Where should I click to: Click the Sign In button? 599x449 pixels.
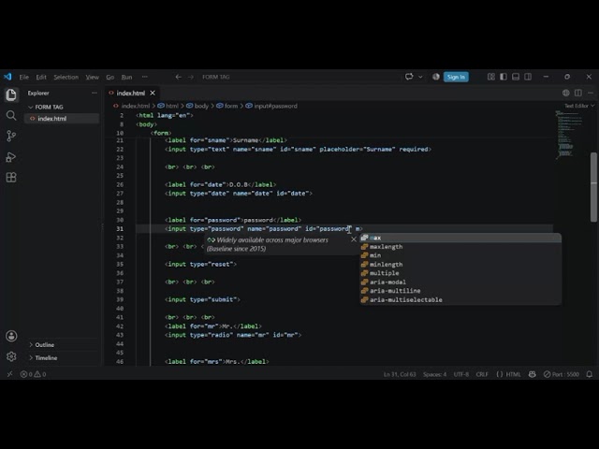[x=456, y=77]
